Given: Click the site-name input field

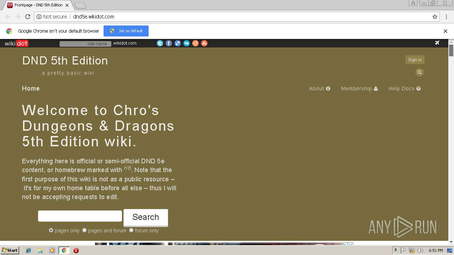Looking at the screenshot, I should (85, 44).
